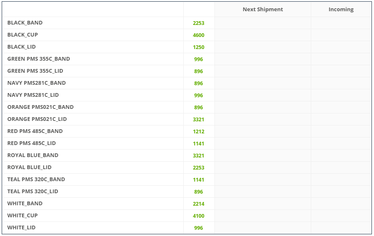
Task: Click the BLACK_LID stock value 1250
Action: (199, 47)
